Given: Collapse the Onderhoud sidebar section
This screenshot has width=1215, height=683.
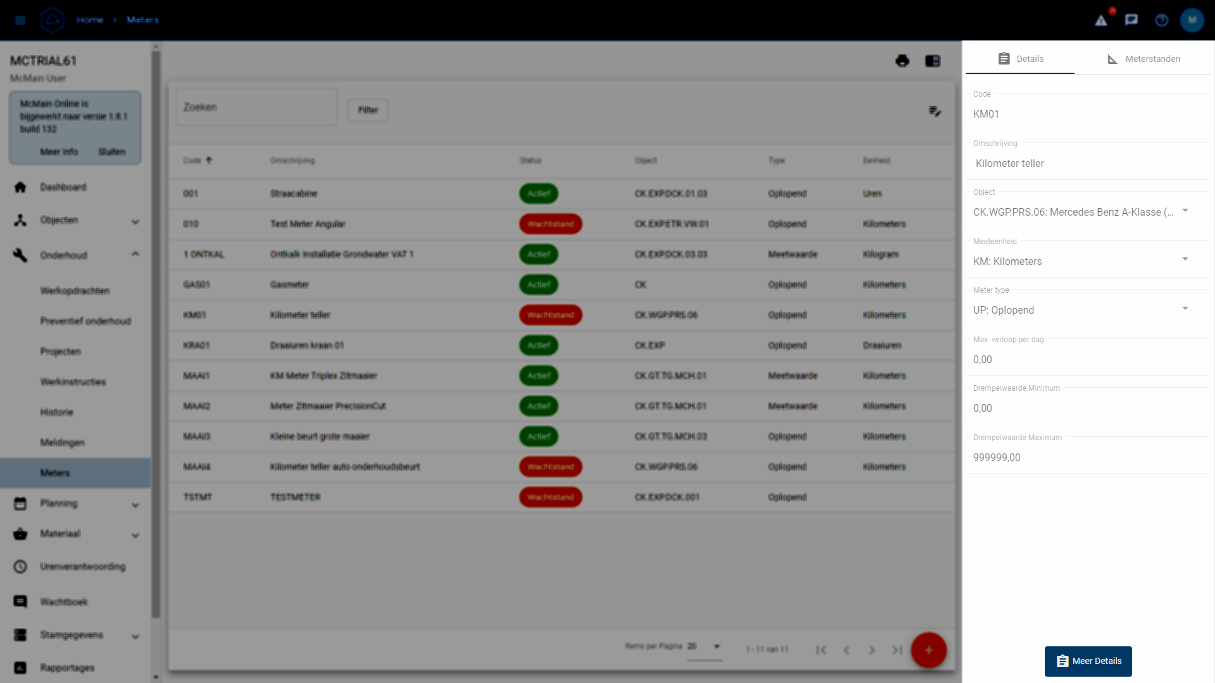Looking at the screenshot, I should click(135, 255).
